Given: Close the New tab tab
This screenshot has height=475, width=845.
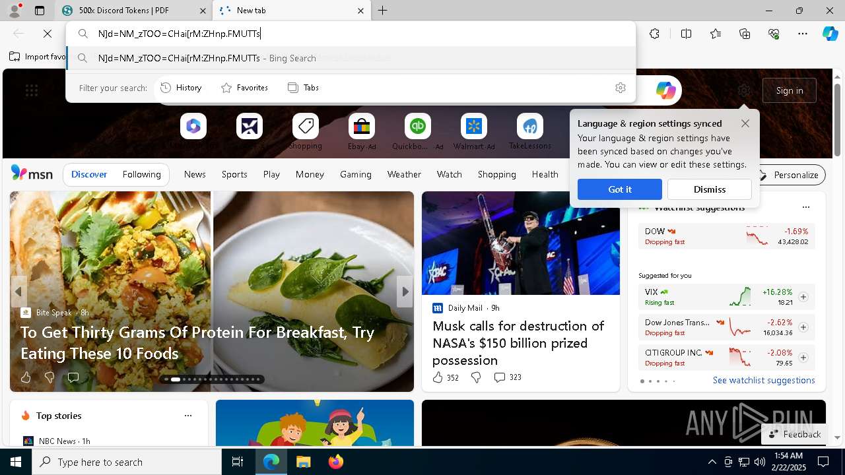Looking at the screenshot, I should (360, 11).
